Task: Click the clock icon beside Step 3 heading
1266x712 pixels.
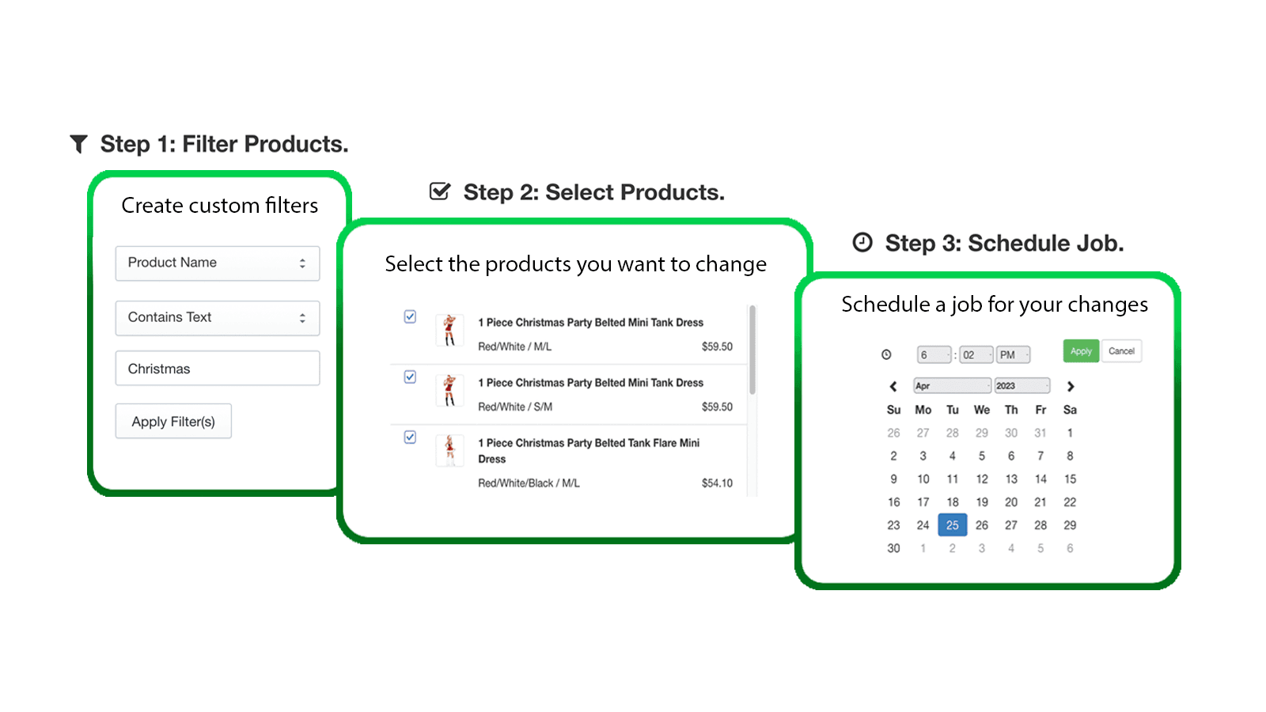Action: point(862,242)
